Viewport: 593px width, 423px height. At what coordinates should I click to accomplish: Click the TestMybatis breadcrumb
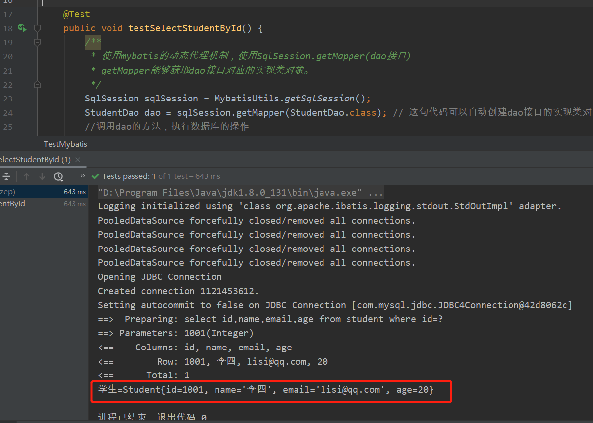pos(65,144)
